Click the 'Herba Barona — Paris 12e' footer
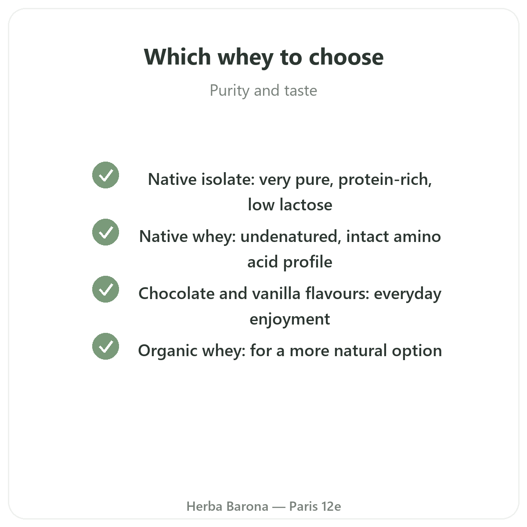 [263, 506]
